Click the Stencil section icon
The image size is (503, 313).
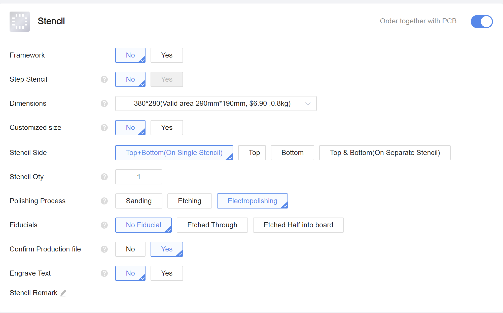click(x=20, y=22)
